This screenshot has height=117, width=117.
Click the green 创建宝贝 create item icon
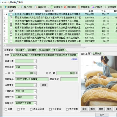[52, 7]
